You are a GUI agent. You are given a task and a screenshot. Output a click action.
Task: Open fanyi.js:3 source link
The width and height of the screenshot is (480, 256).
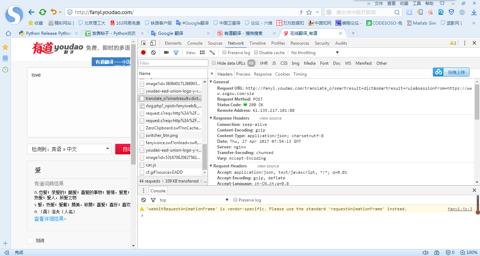(460, 209)
